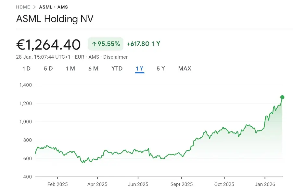Viewport: 293px width, 195px height.
Task: Click the €1,264.40 price value
Action: 48,44
